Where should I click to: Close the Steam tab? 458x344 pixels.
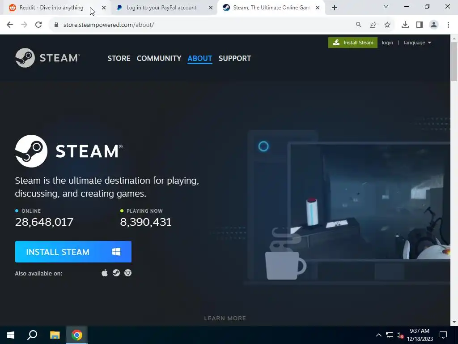(318, 8)
